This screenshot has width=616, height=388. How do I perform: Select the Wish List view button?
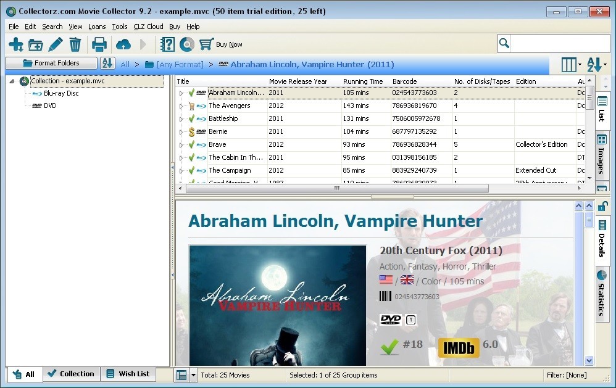128,374
